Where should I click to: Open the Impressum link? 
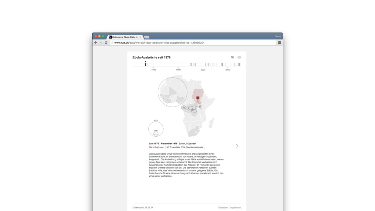click(235, 207)
